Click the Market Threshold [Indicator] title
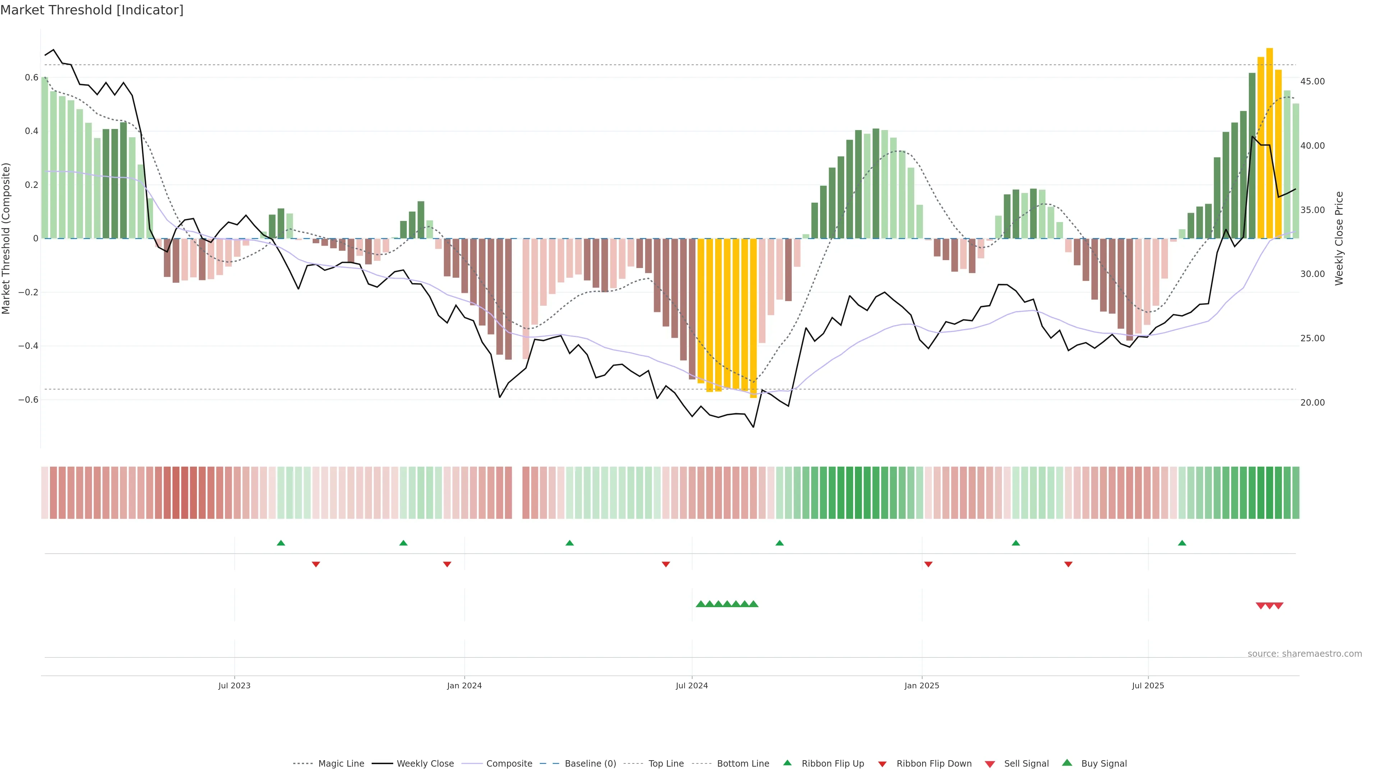 92,10
